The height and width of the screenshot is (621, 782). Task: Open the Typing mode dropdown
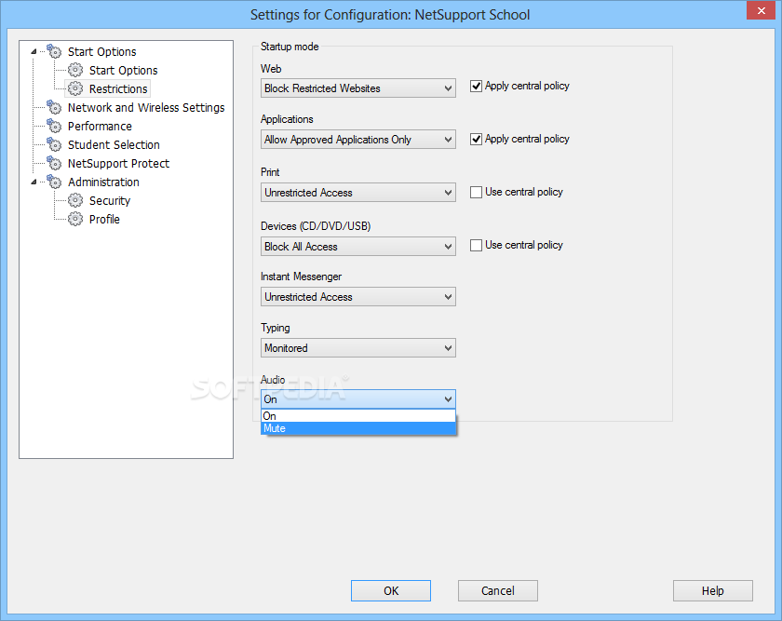click(x=358, y=347)
